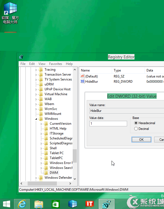Click the (Default) string value icon
Viewport: 164px width, 209px height.
pos(83,76)
